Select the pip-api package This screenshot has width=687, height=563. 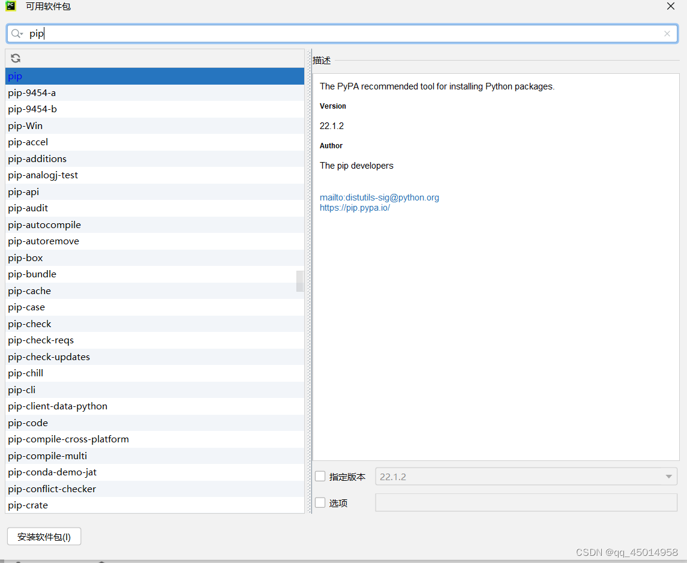155,192
